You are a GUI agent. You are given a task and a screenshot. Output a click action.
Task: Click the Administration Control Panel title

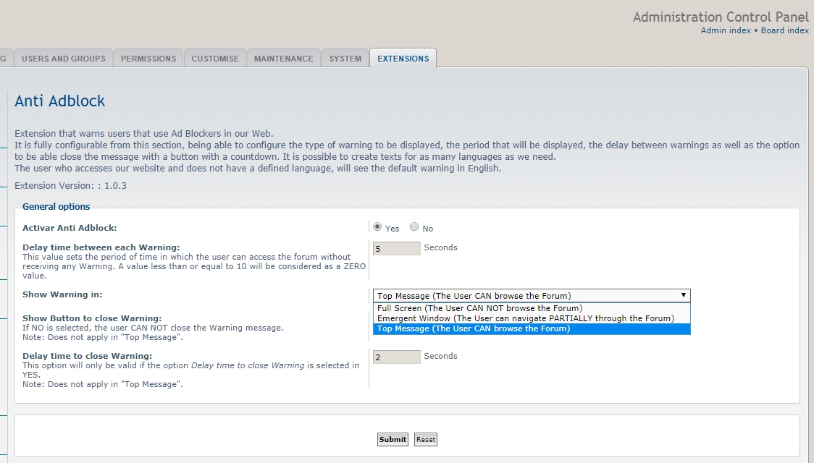pos(721,17)
